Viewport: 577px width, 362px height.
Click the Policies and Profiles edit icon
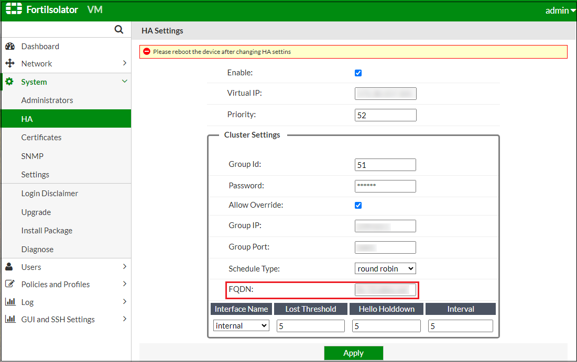(9, 284)
